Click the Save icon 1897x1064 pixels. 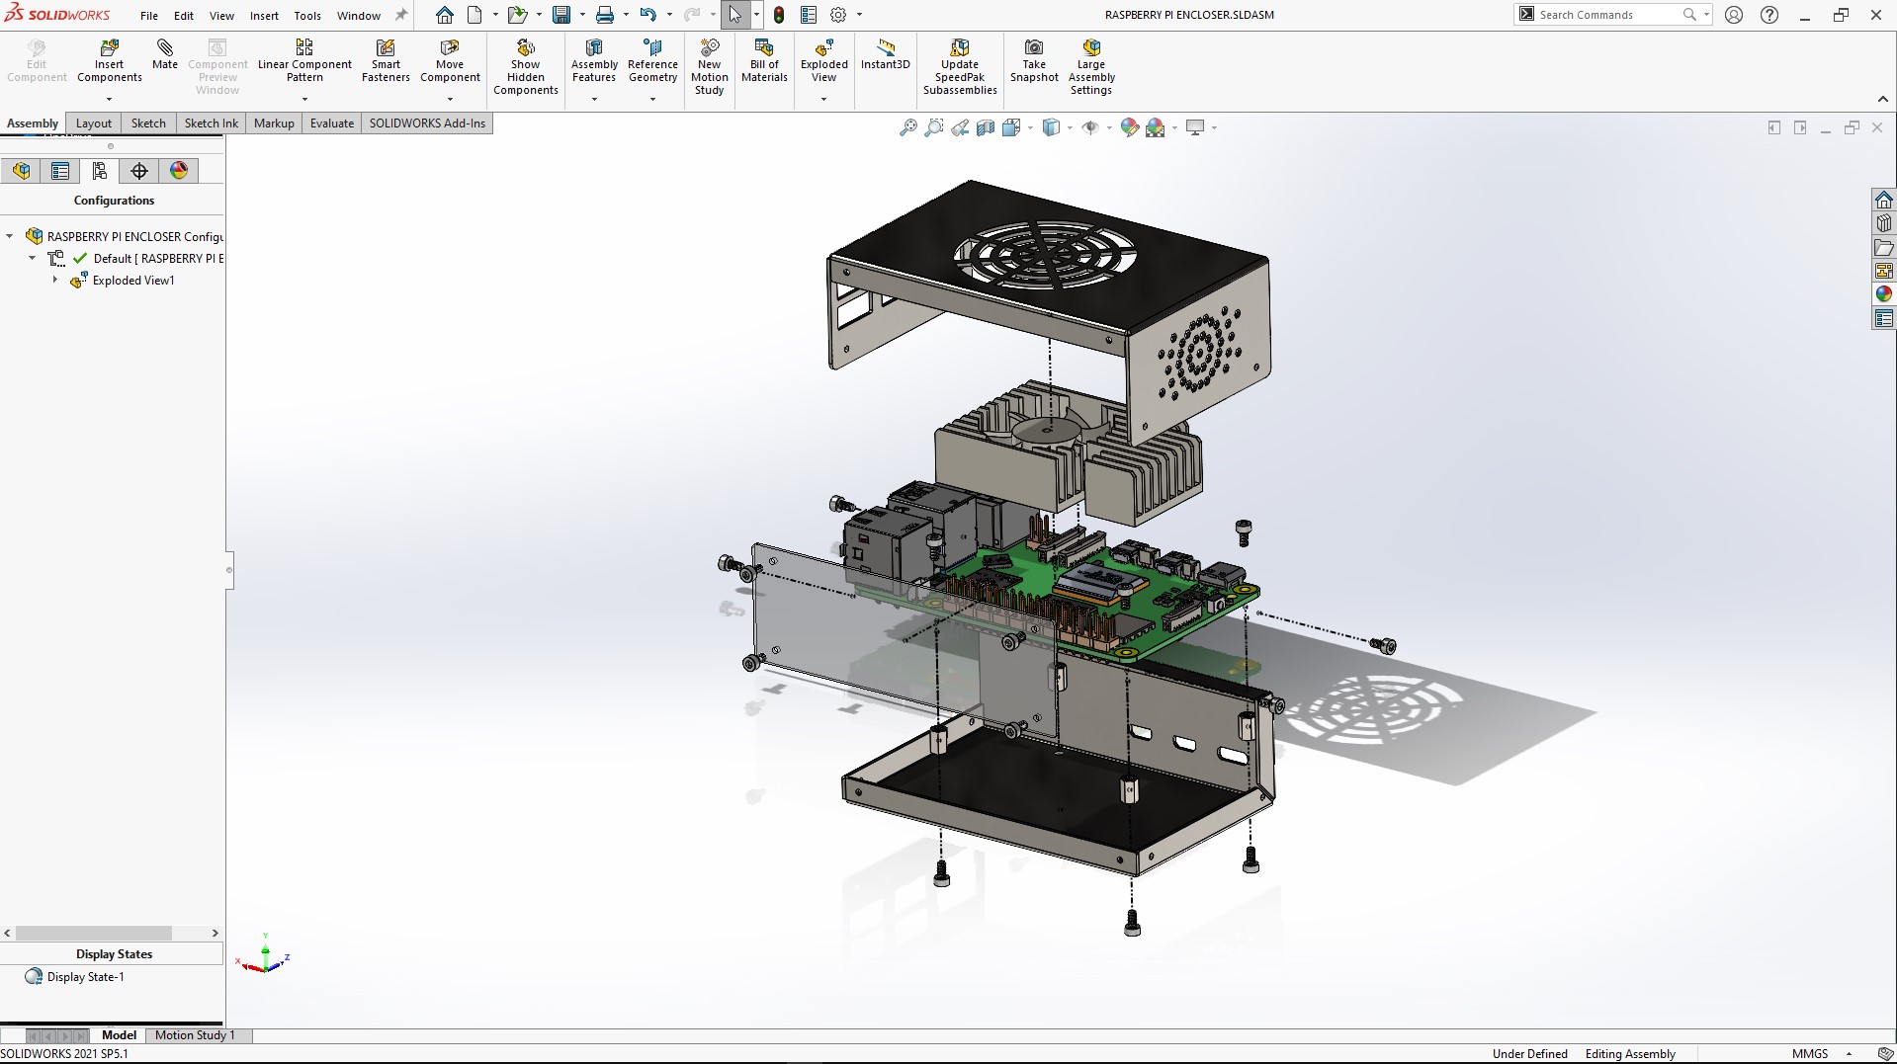(561, 15)
